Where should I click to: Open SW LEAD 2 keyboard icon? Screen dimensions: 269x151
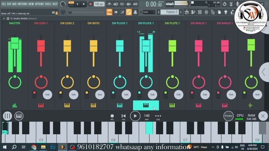67,105
